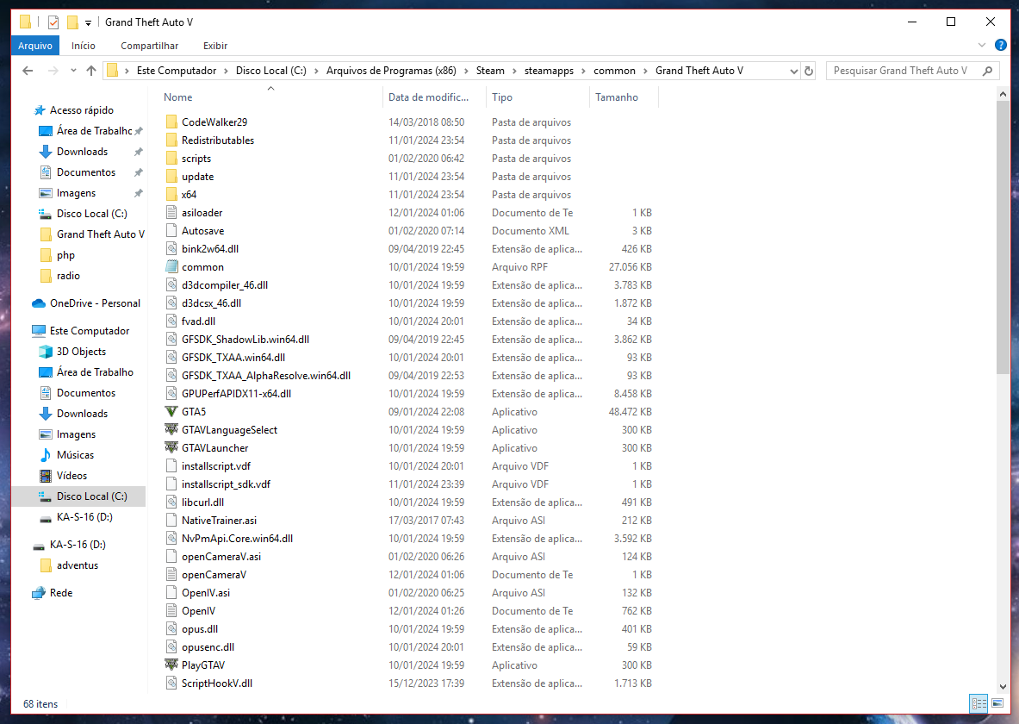Click the Rede network icon
Viewport: 1019px width, 724px height.
39,593
